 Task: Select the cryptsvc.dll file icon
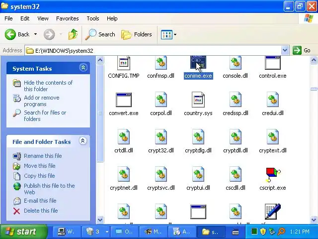161,174
